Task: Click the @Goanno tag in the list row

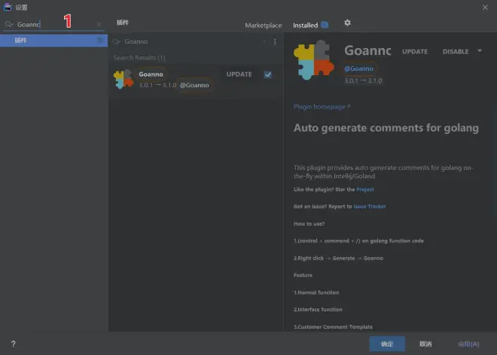Action: (x=194, y=85)
